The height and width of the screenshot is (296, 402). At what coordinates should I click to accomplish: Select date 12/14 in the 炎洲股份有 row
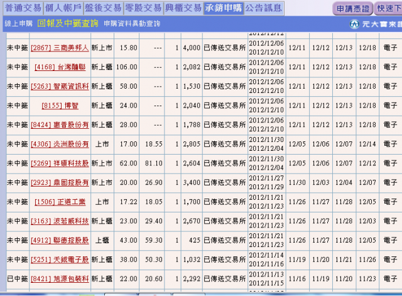point(367,144)
